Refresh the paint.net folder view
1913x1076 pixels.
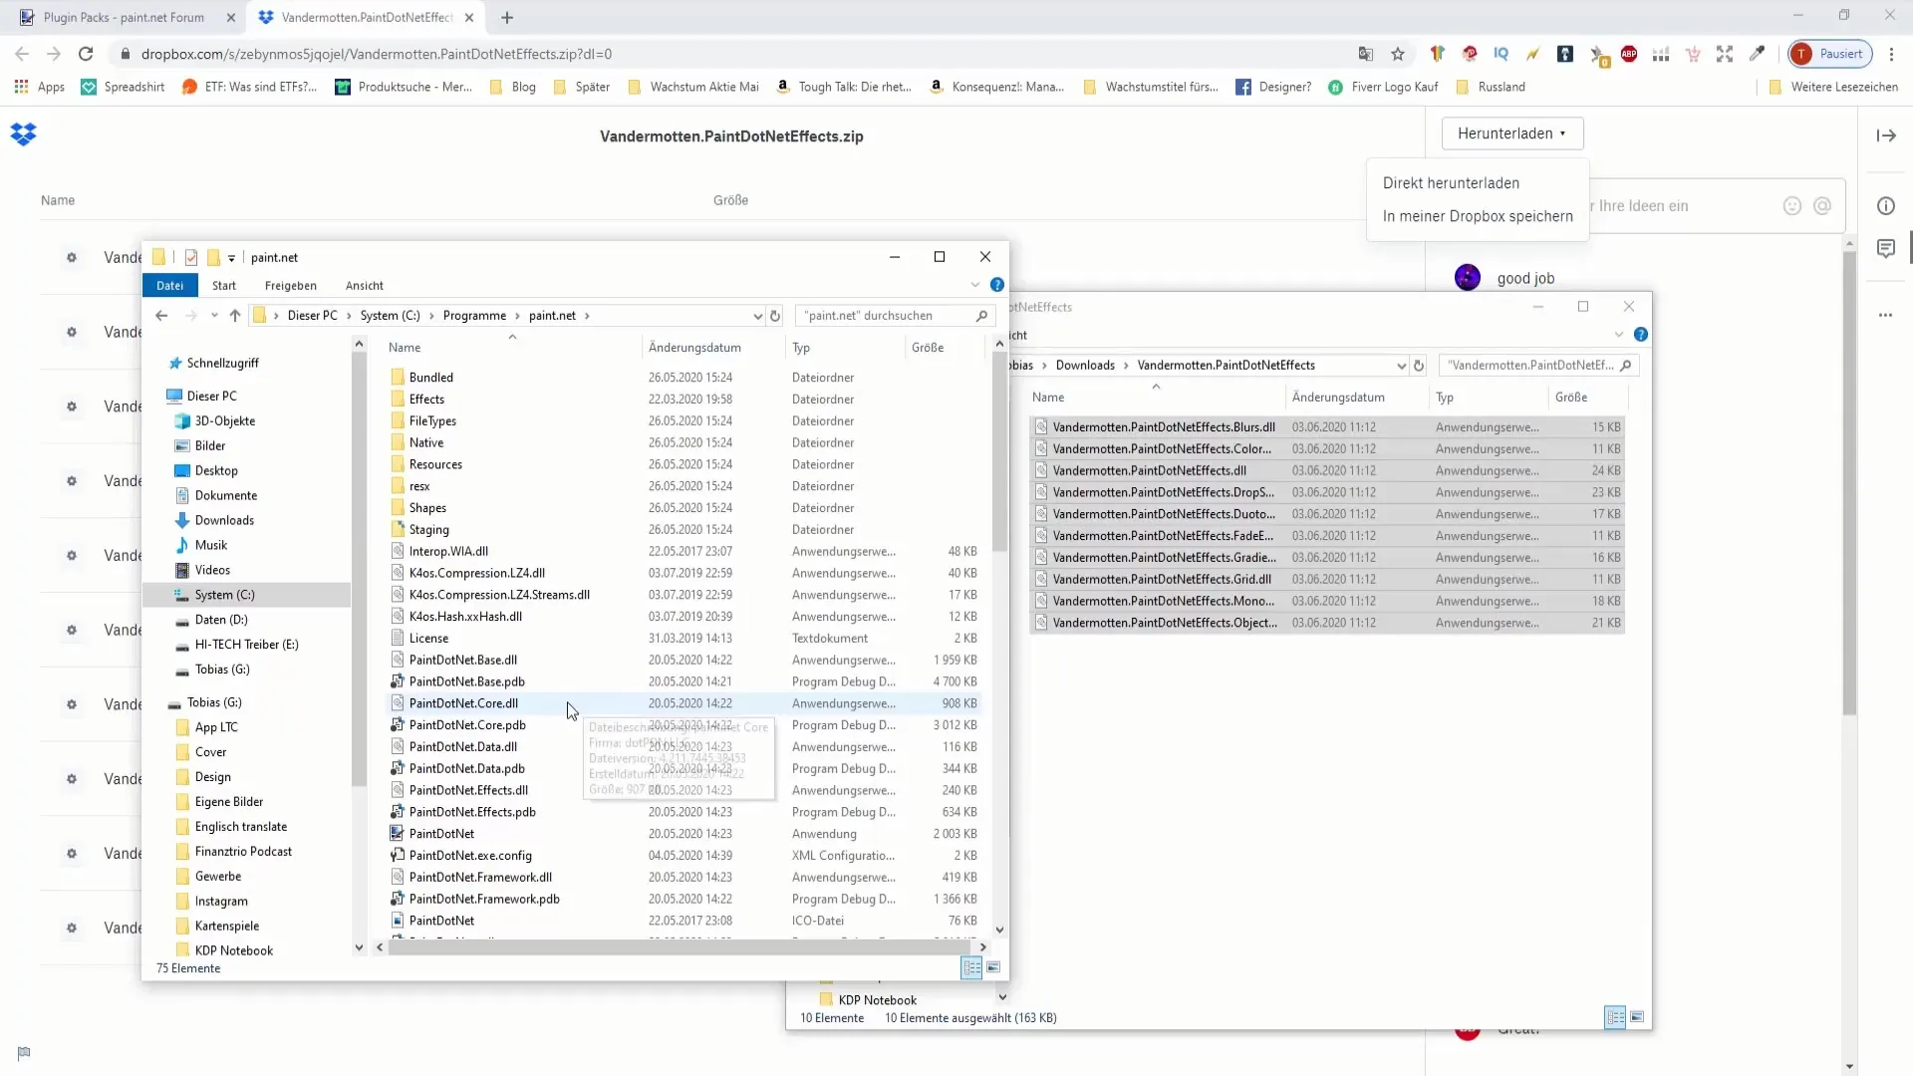point(775,316)
